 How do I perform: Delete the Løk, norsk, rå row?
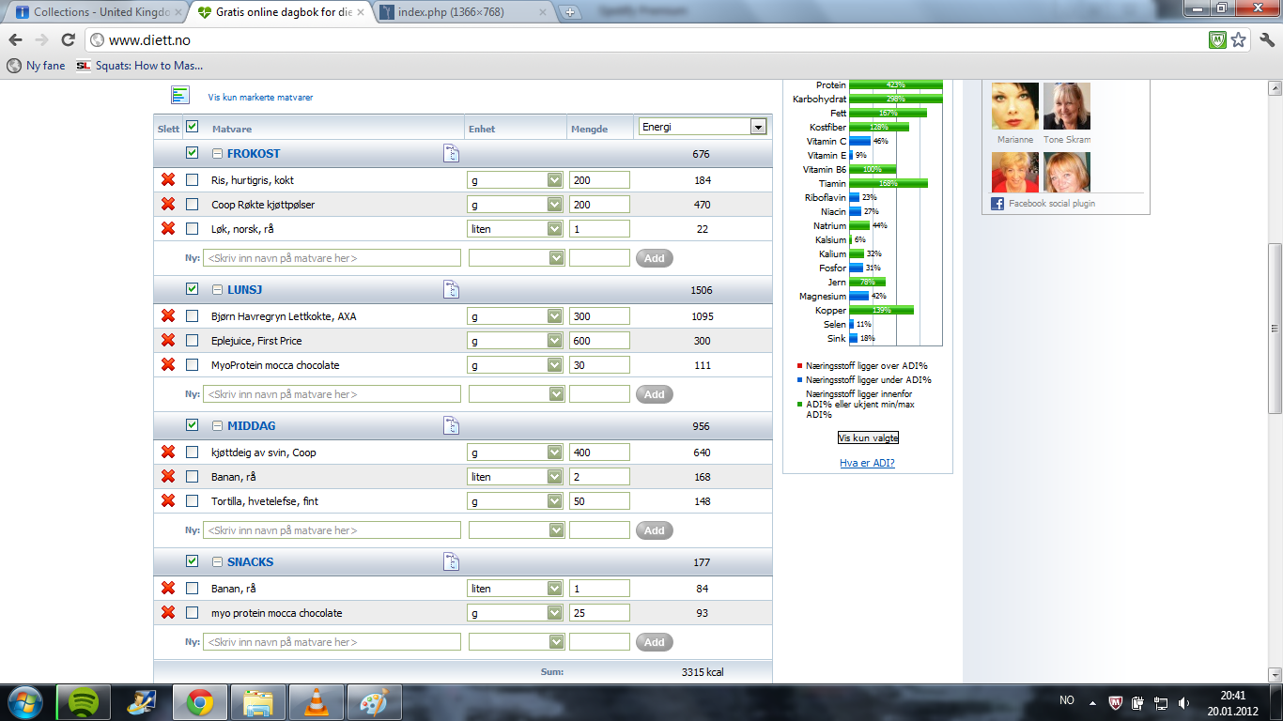coord(168,228)
